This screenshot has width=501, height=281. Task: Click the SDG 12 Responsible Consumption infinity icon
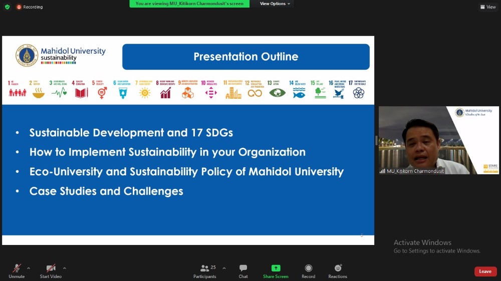255,93
